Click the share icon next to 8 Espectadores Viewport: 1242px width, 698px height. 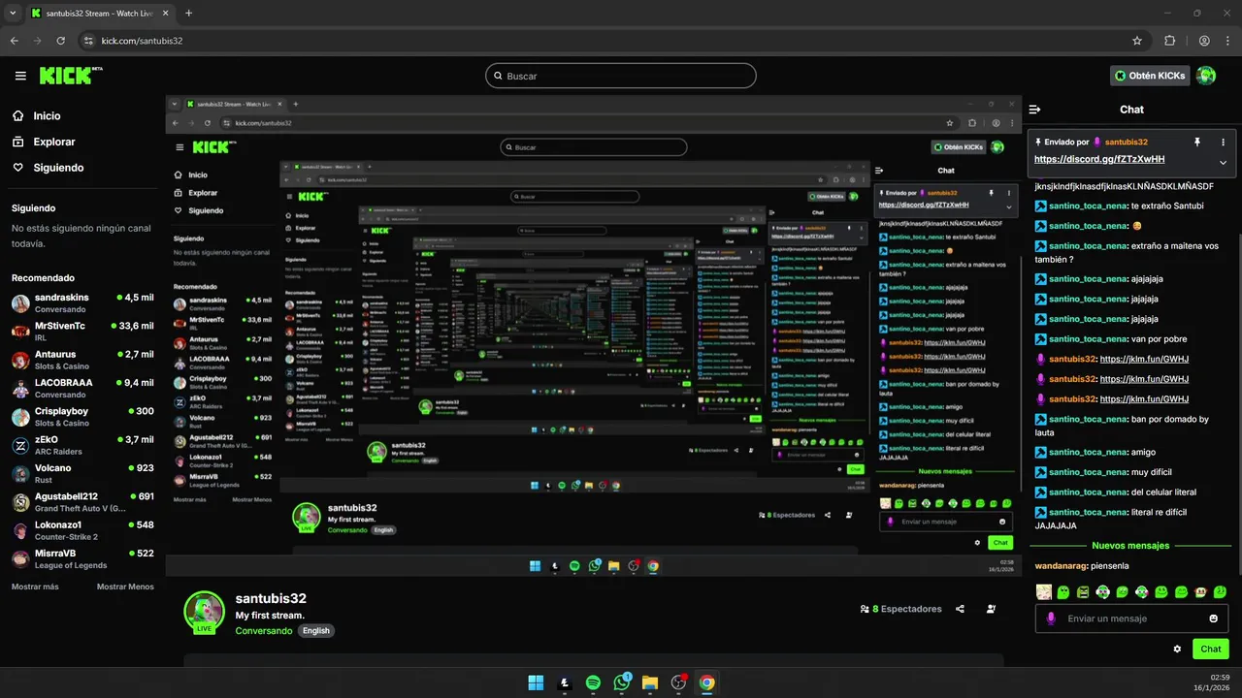(960, 609)
